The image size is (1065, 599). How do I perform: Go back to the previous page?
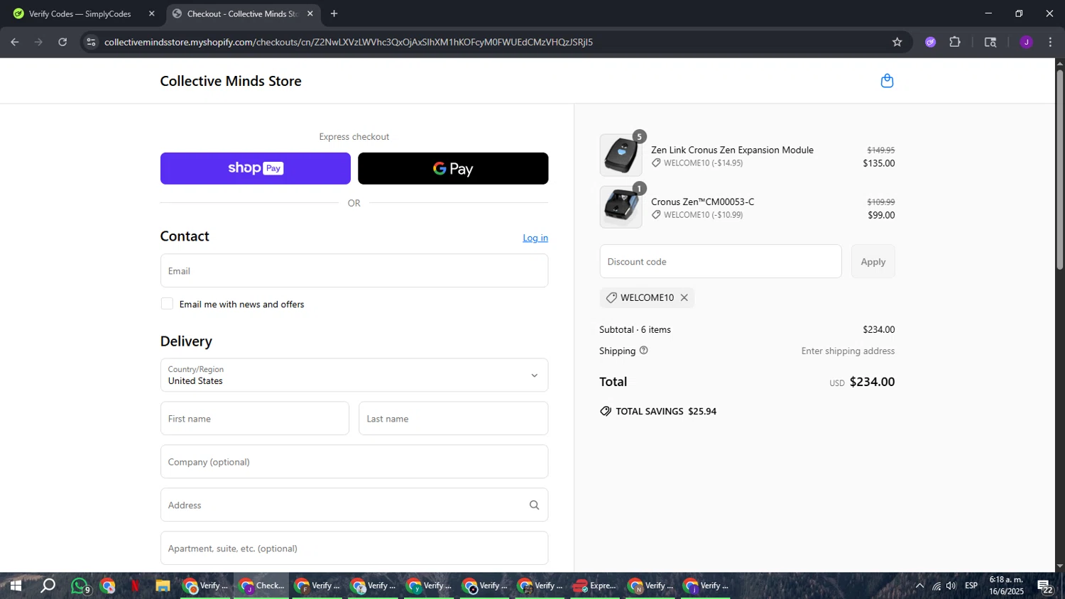pos(15,42)
